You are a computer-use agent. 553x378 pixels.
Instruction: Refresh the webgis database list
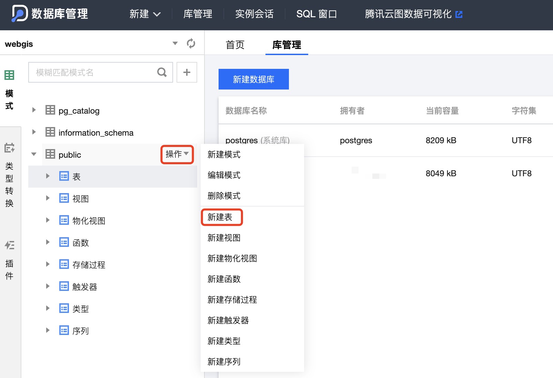coord(191,43)
